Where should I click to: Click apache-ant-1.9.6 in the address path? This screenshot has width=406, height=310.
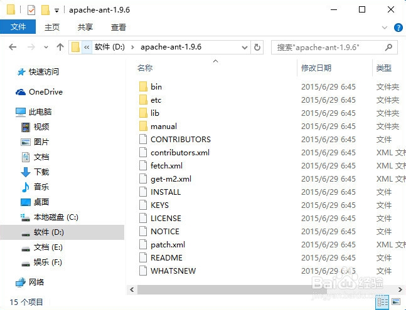tap(171, 47)
